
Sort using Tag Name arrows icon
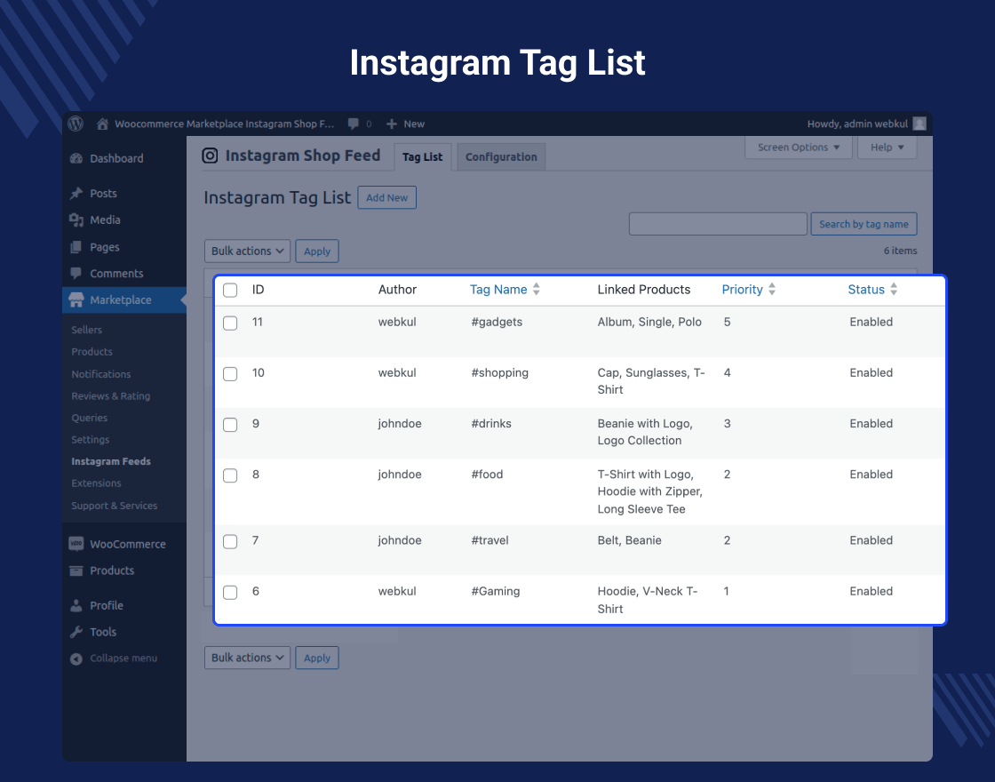point(537,290)
